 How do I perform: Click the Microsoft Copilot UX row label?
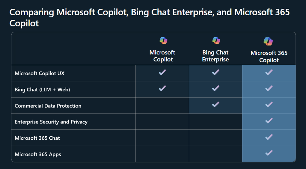[40, 73]
